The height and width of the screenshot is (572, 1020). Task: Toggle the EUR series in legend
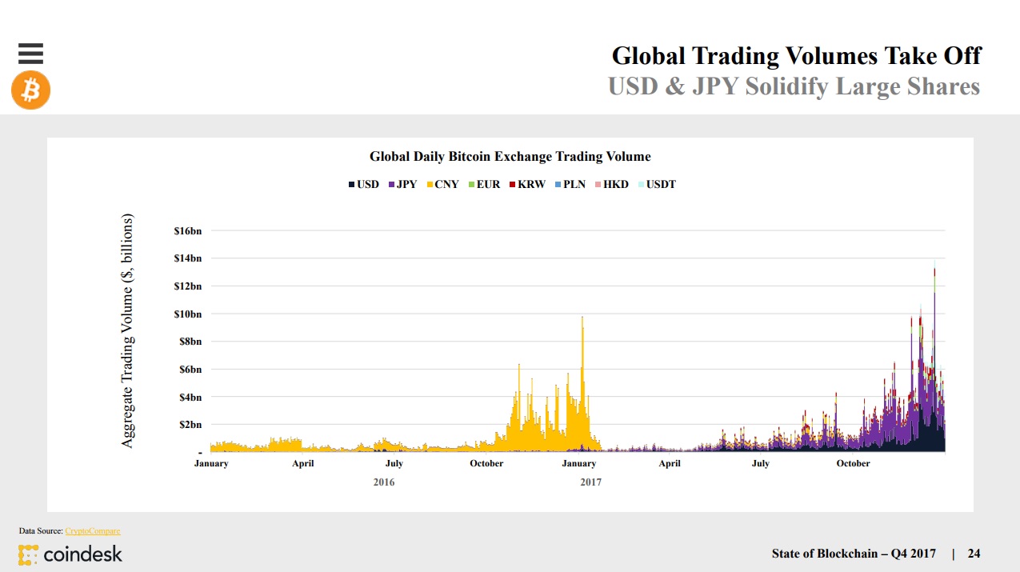pyautogui.click(x=483, y=185)
